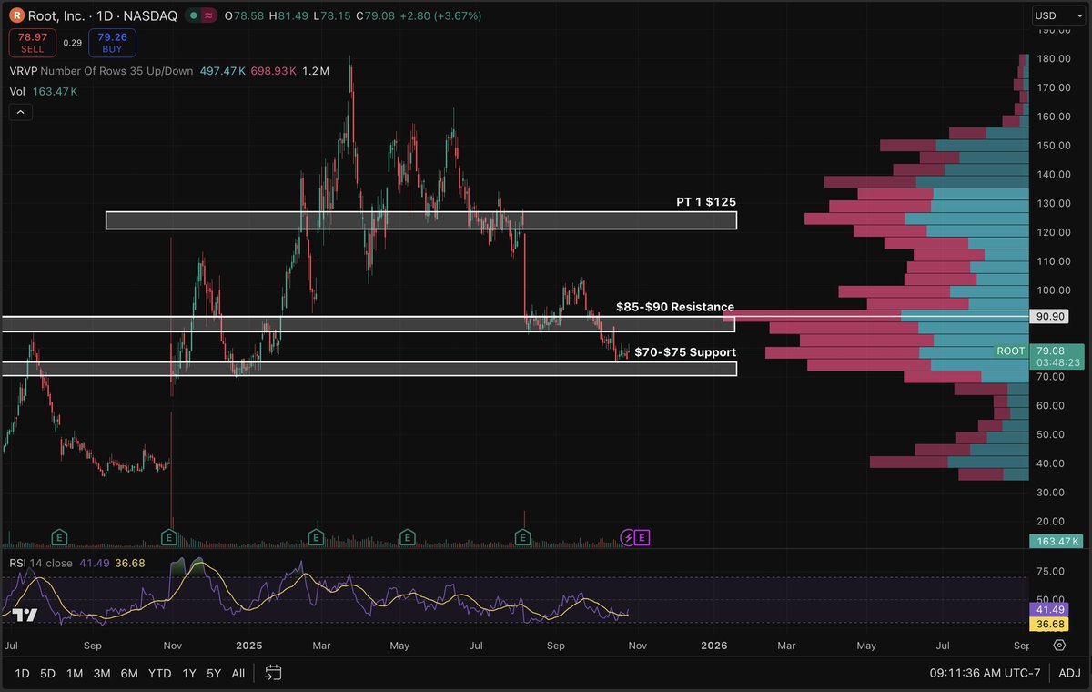Image resolution: width=1092 pixels, height=692 pixels.
Task: Open chart settings gear icon
Action: point(1059,645)
